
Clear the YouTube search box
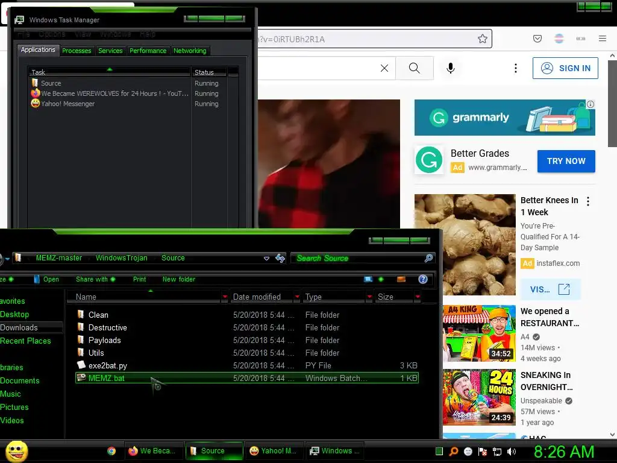tap(384, 68)
